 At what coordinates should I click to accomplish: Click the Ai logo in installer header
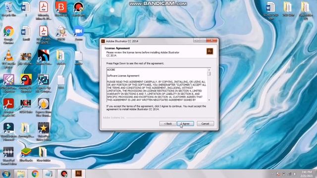coord(210,51)
